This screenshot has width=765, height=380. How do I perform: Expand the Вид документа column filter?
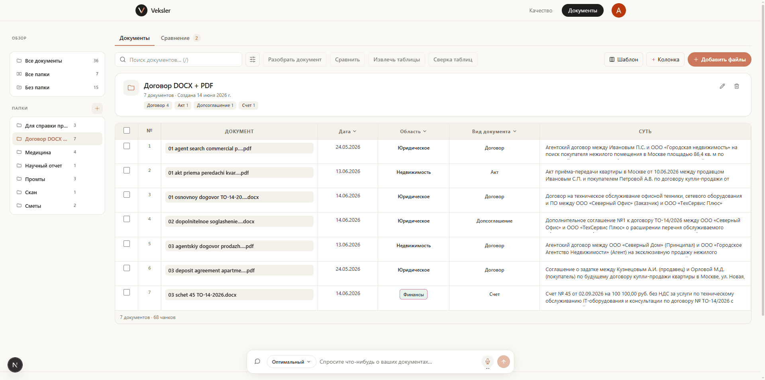coord(494,131)
